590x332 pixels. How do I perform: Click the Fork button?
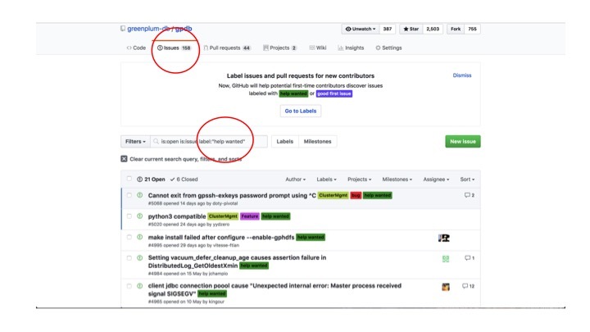[x=456, y=29]
